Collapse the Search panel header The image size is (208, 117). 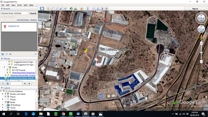(2, 9)
